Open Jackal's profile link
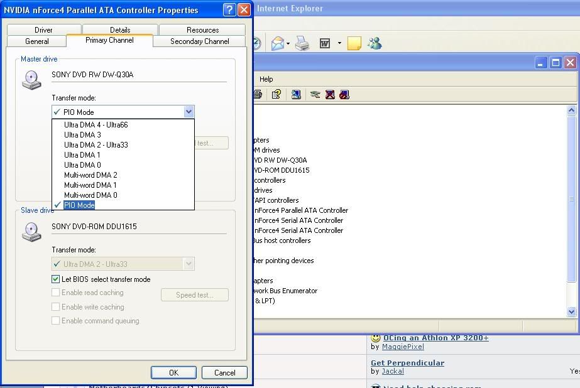This screenshot has width=580, height=388. (x=393, y=371)
